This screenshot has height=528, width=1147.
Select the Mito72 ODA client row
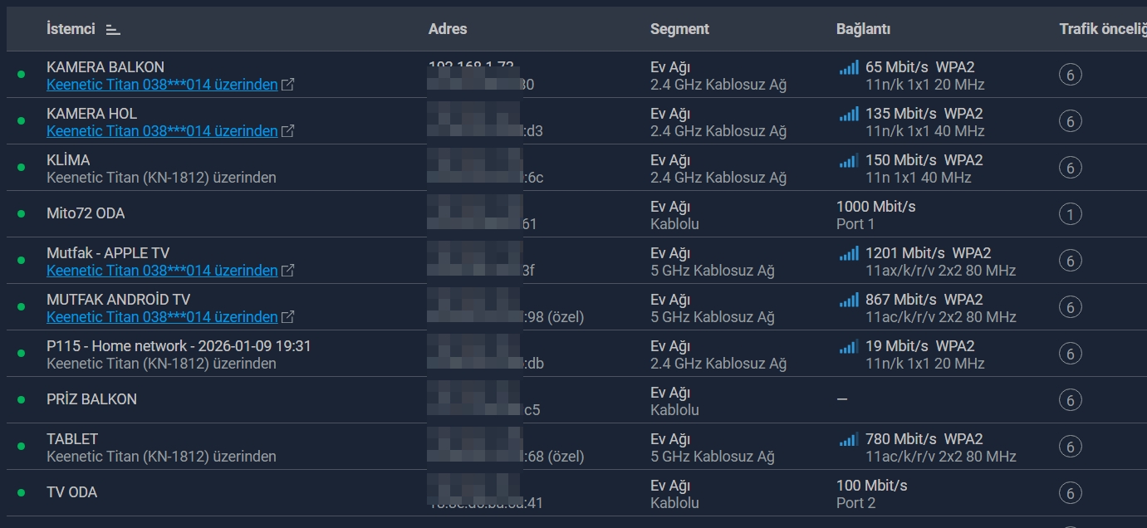click(86, 213)
